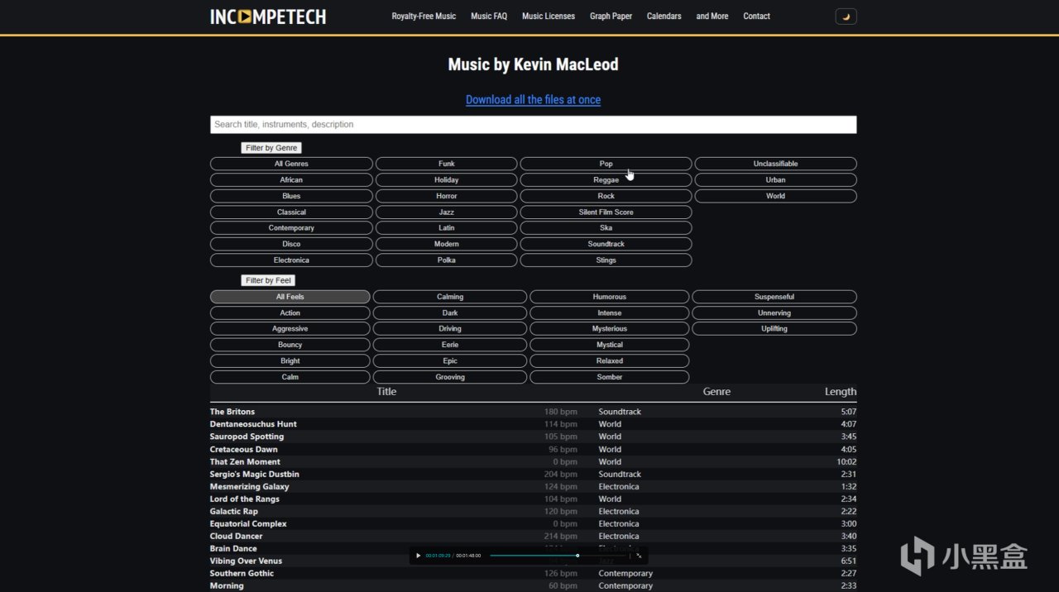Seek on the video progress bar
The height and width of the screenshot is (592, 1059).
558,556
